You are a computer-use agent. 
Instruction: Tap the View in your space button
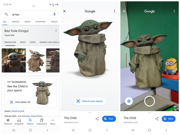coord(90,101)
